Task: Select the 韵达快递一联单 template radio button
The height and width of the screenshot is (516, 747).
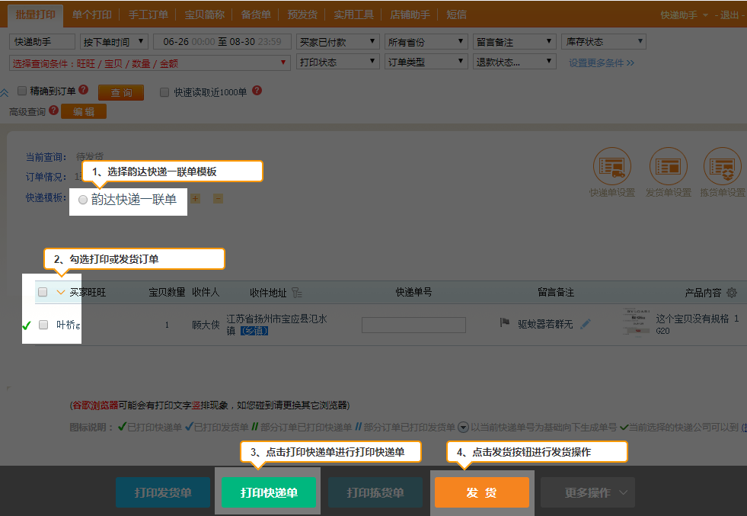Action: pos(83,200)
